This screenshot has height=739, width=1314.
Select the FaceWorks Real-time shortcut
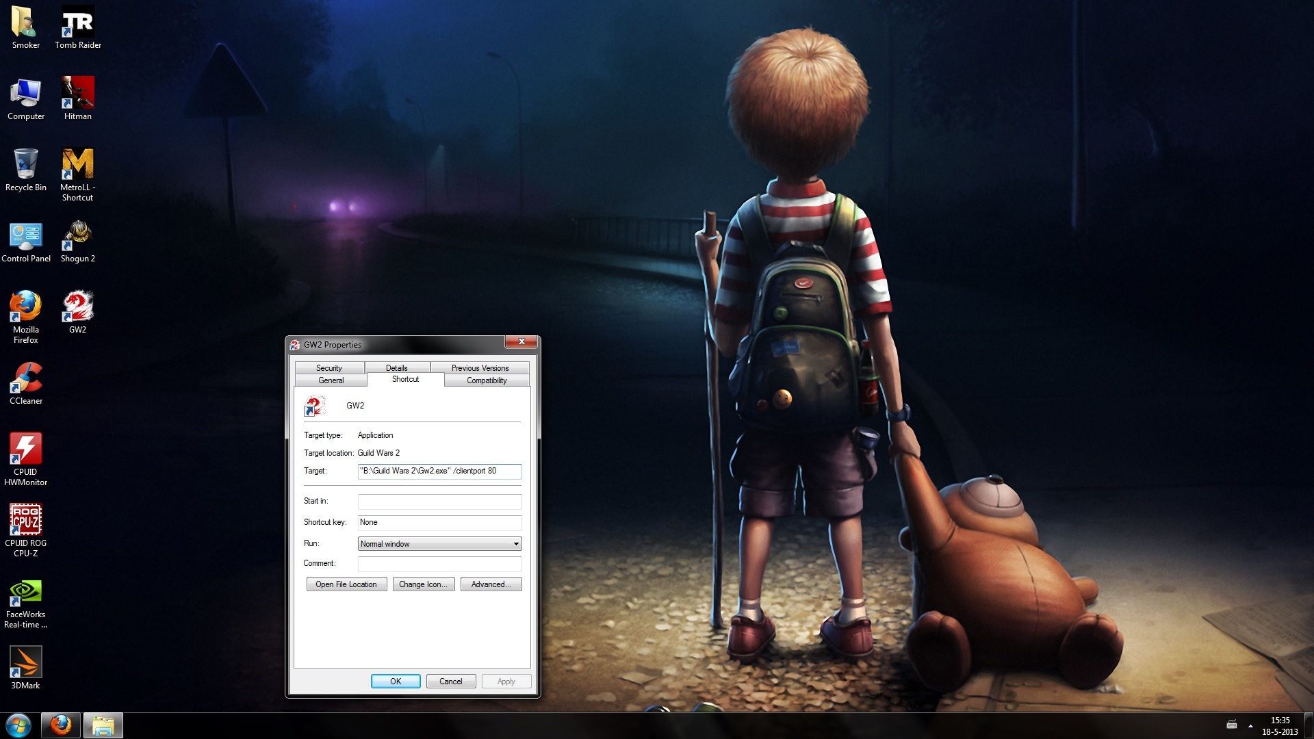coord(26,604)
